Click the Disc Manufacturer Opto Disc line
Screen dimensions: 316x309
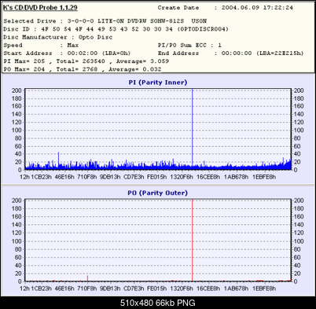tap(58, 37)
